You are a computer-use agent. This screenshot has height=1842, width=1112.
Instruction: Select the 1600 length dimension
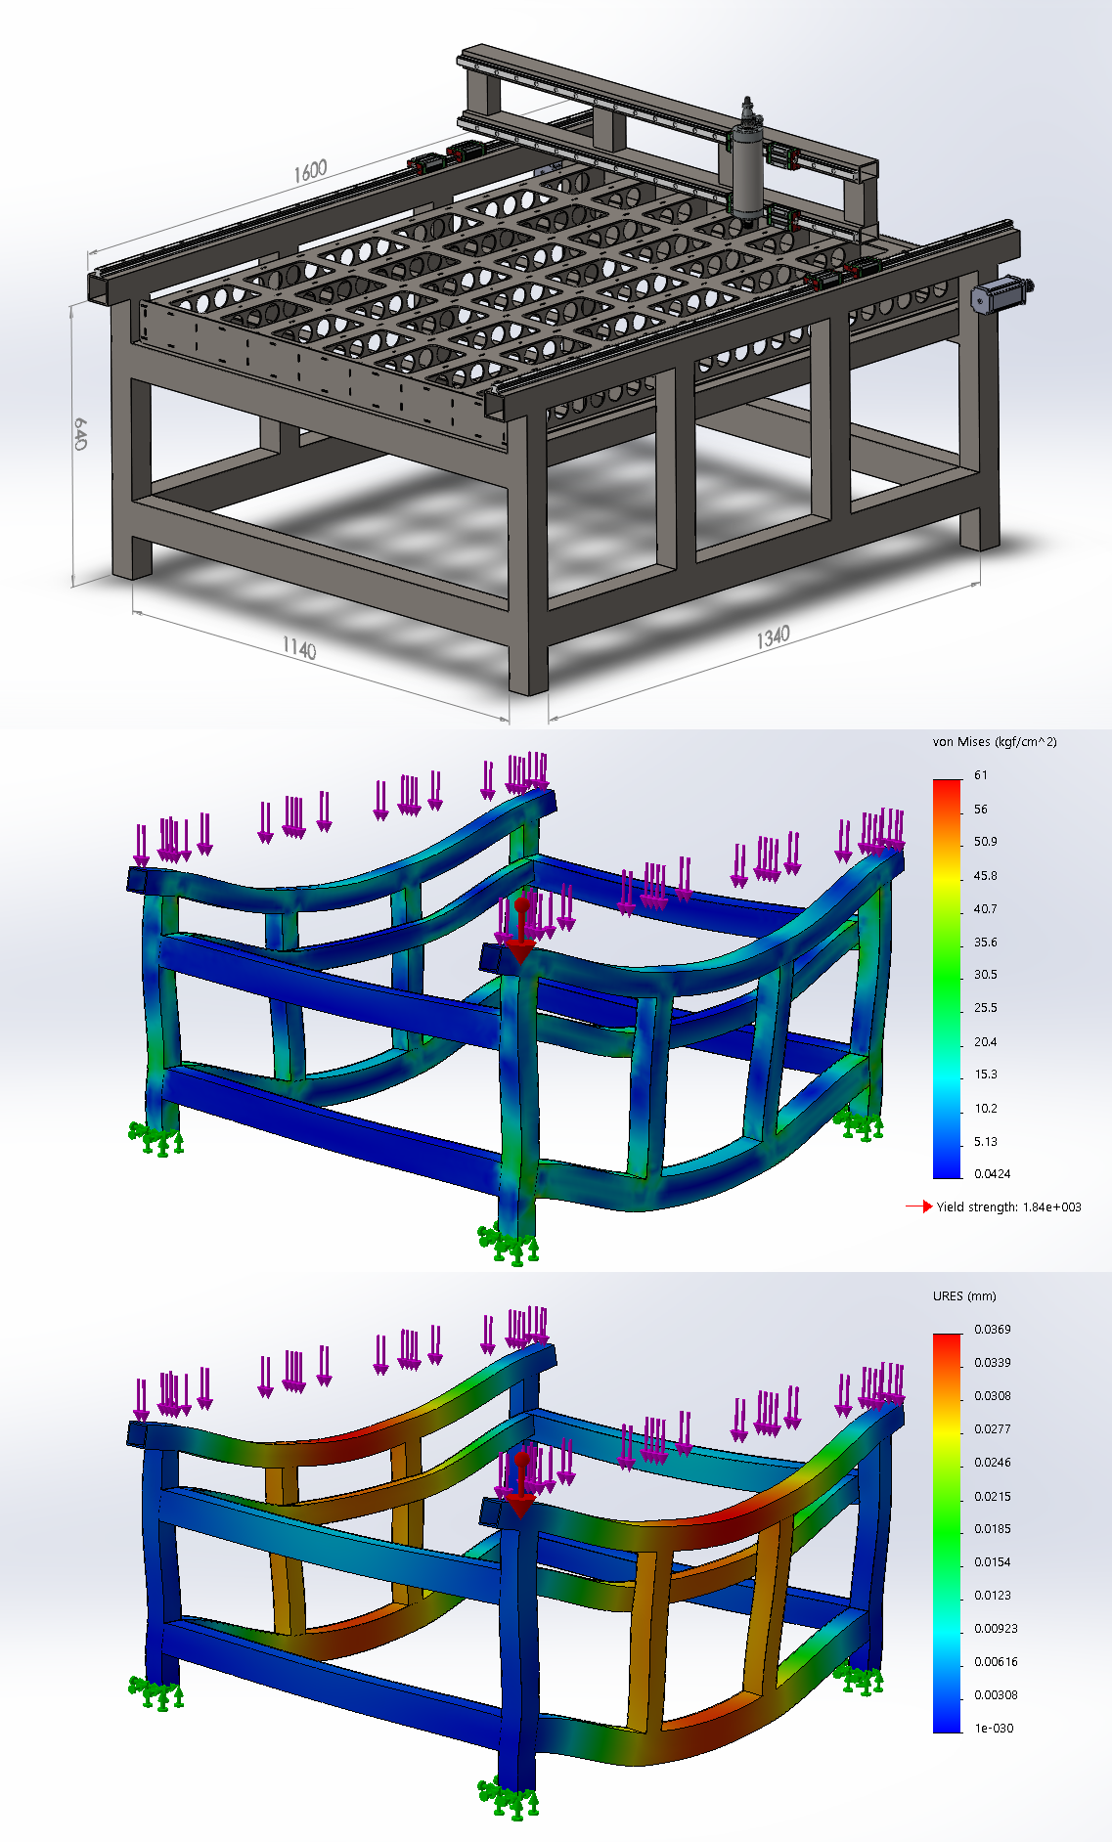pyautogui.click(x=310, y=171)
